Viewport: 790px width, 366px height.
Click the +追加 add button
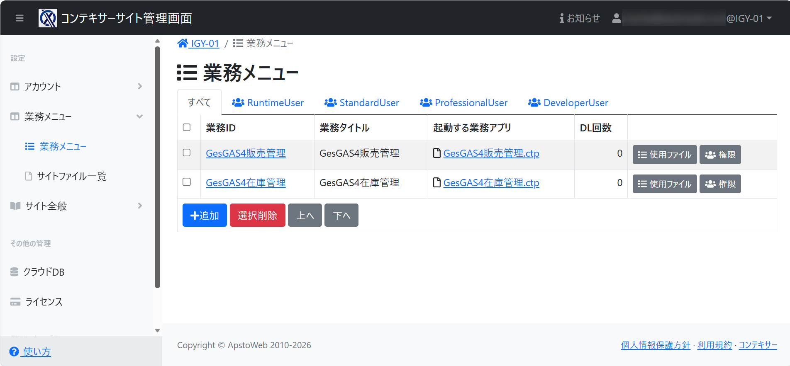[x=205, y=215]
